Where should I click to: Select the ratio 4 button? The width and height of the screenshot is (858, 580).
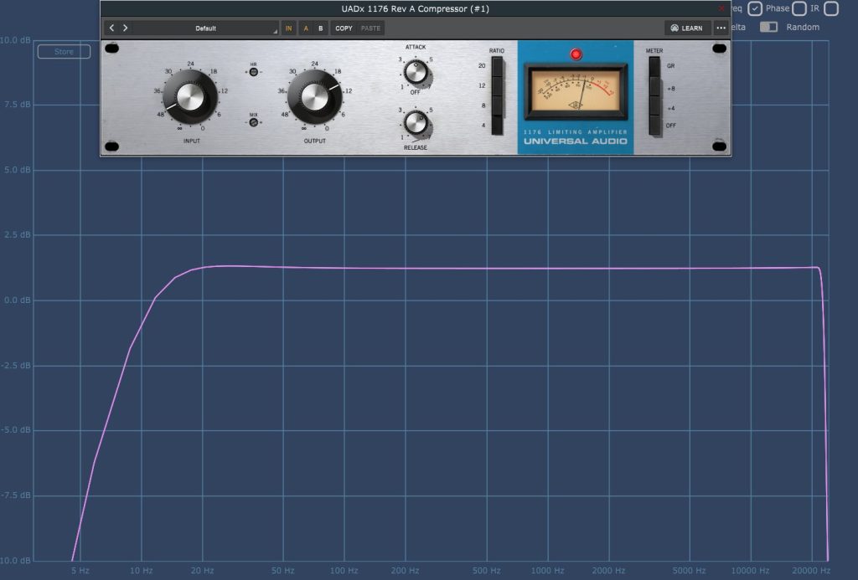[x=497, y=126]
